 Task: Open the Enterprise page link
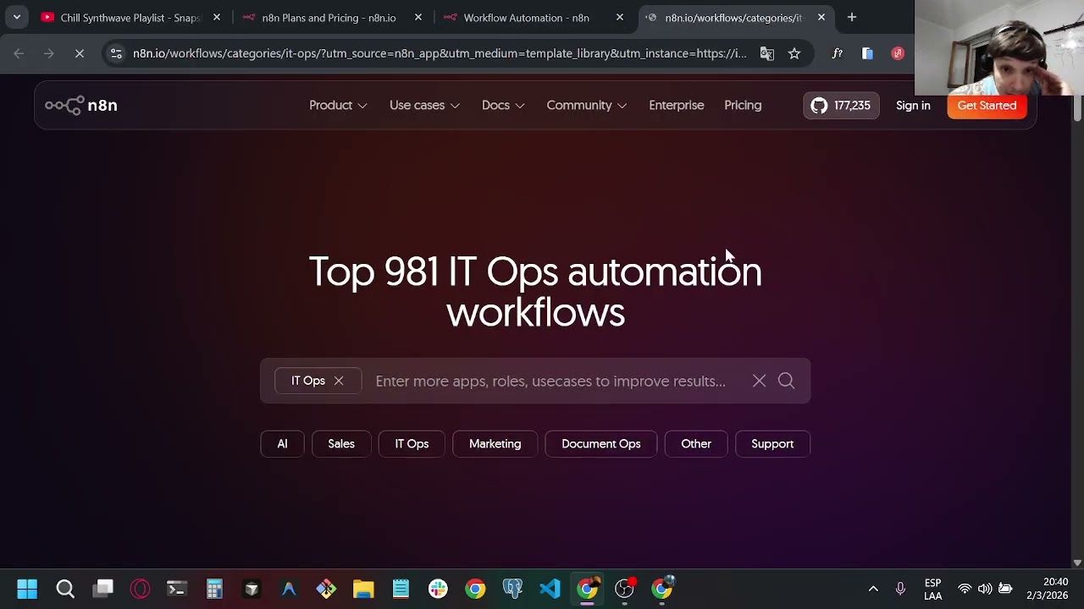pos(677,106)
